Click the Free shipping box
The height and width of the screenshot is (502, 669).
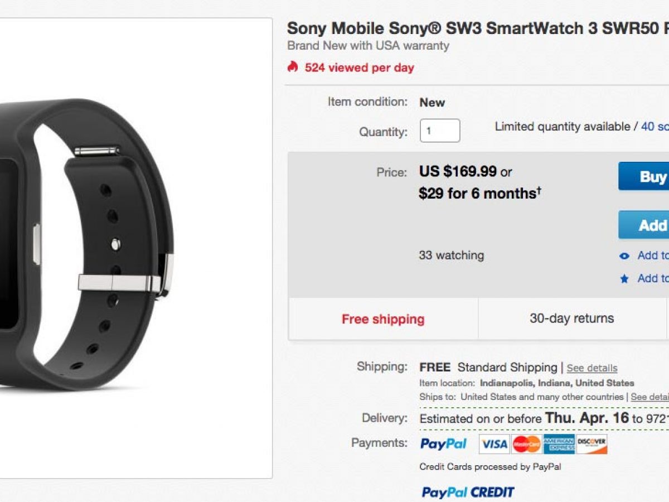click(x=383, y=319)
